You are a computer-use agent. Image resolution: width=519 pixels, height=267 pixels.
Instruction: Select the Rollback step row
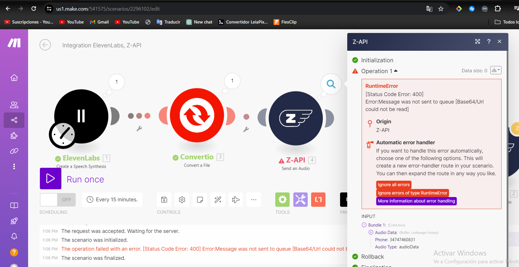click(368, 257)
